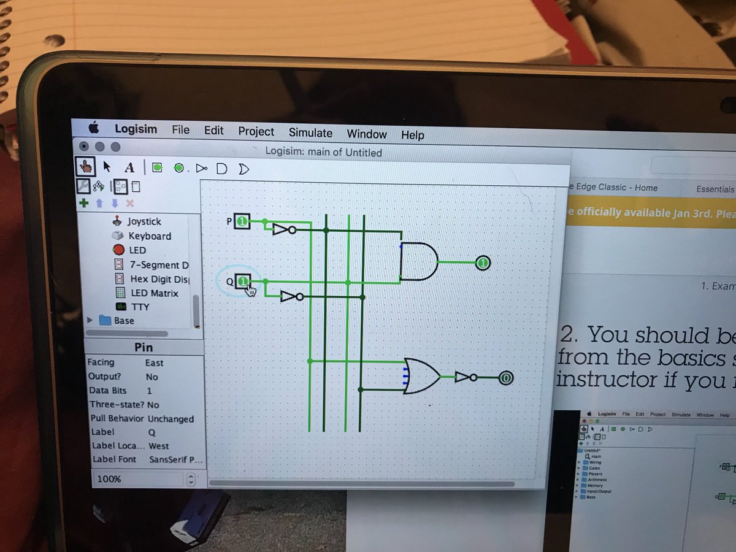Select the Text tool (A)
Viewport: 736px width, 552px height.
(x=129, y=167)
